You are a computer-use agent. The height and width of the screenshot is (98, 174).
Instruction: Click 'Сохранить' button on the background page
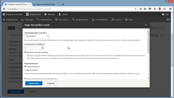pyautogui.click(x=16, y=92)
